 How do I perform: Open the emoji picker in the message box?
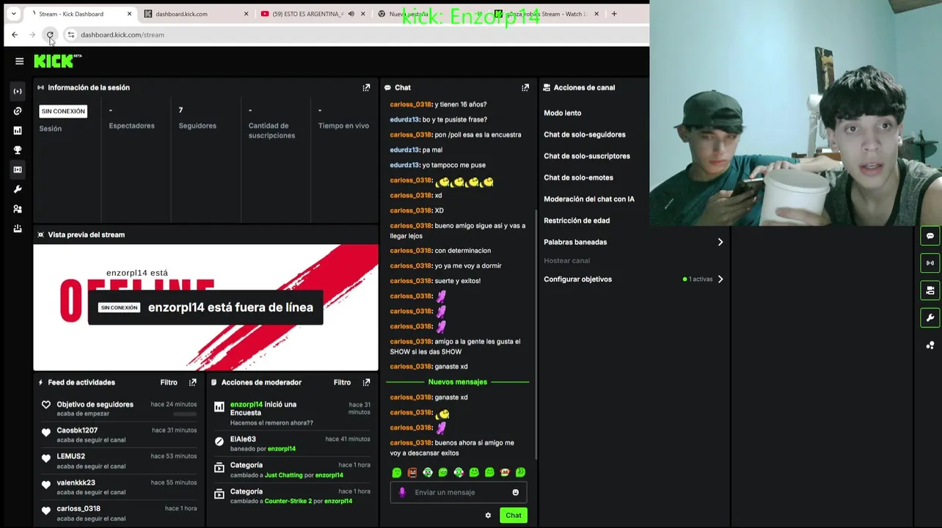pos(516,492)
